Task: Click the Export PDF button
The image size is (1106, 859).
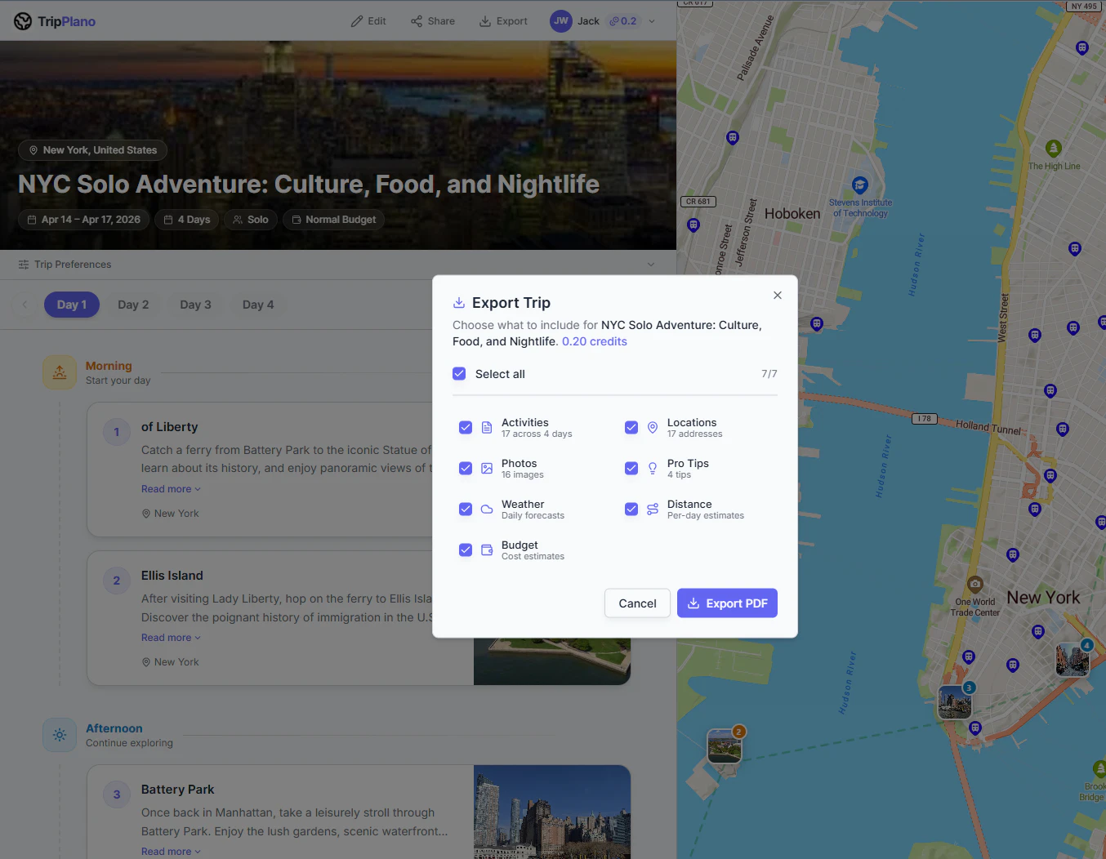Action: coord(727,603)
